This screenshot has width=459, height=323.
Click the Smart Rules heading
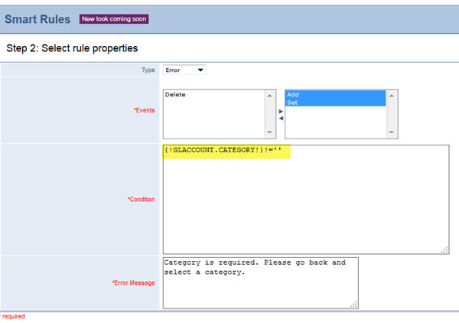coord(38,18)
